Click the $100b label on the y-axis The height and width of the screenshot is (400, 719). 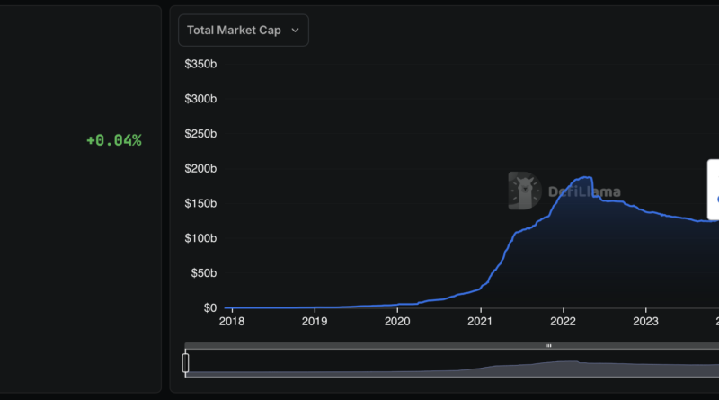pyautogui.click(x=200, y=238)
